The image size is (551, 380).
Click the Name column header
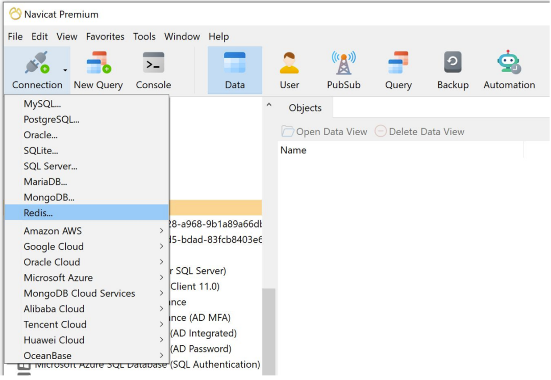(400, 150)
